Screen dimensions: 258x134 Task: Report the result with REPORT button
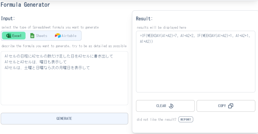click(x=186, y=119)
